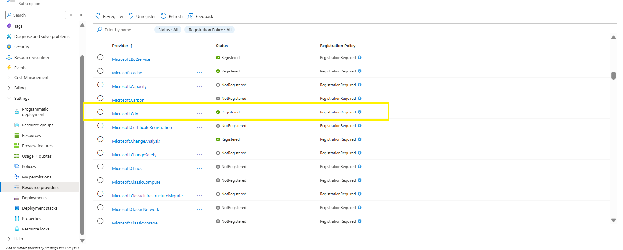The width and height of the screenshot is (623, 250).
Task: Select the Microsoft.CertificateRegistration radio button
Action: pyautogui.click(x=100, y=125)
